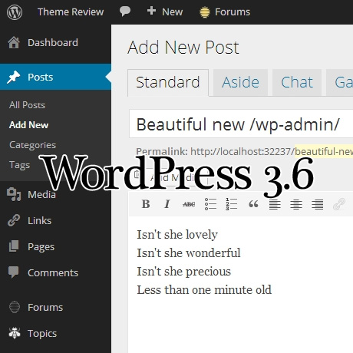Open Theme Review site menu

point(71,12)
